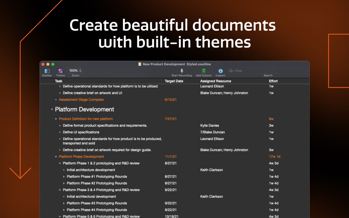Viewport: 349px width, 218px height.
Task: Open the Inspector panel
Action: (220, 70)
